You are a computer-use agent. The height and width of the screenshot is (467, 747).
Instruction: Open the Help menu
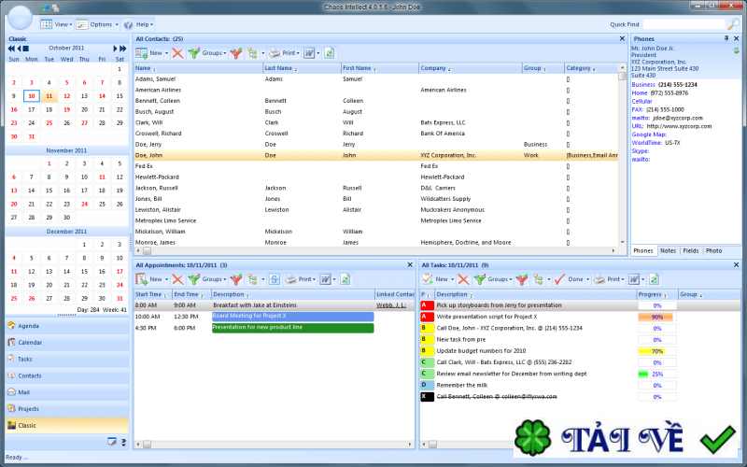tap(144, 23)
